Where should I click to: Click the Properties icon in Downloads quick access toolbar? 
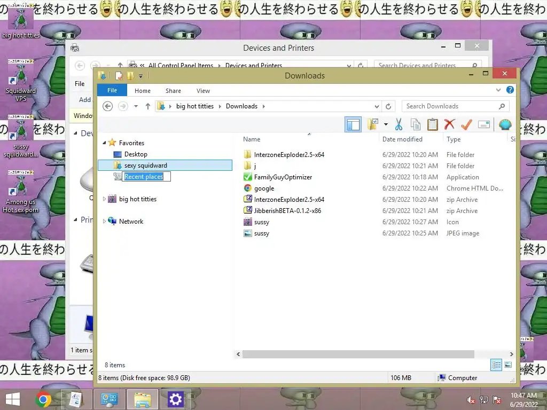(119, 76)
